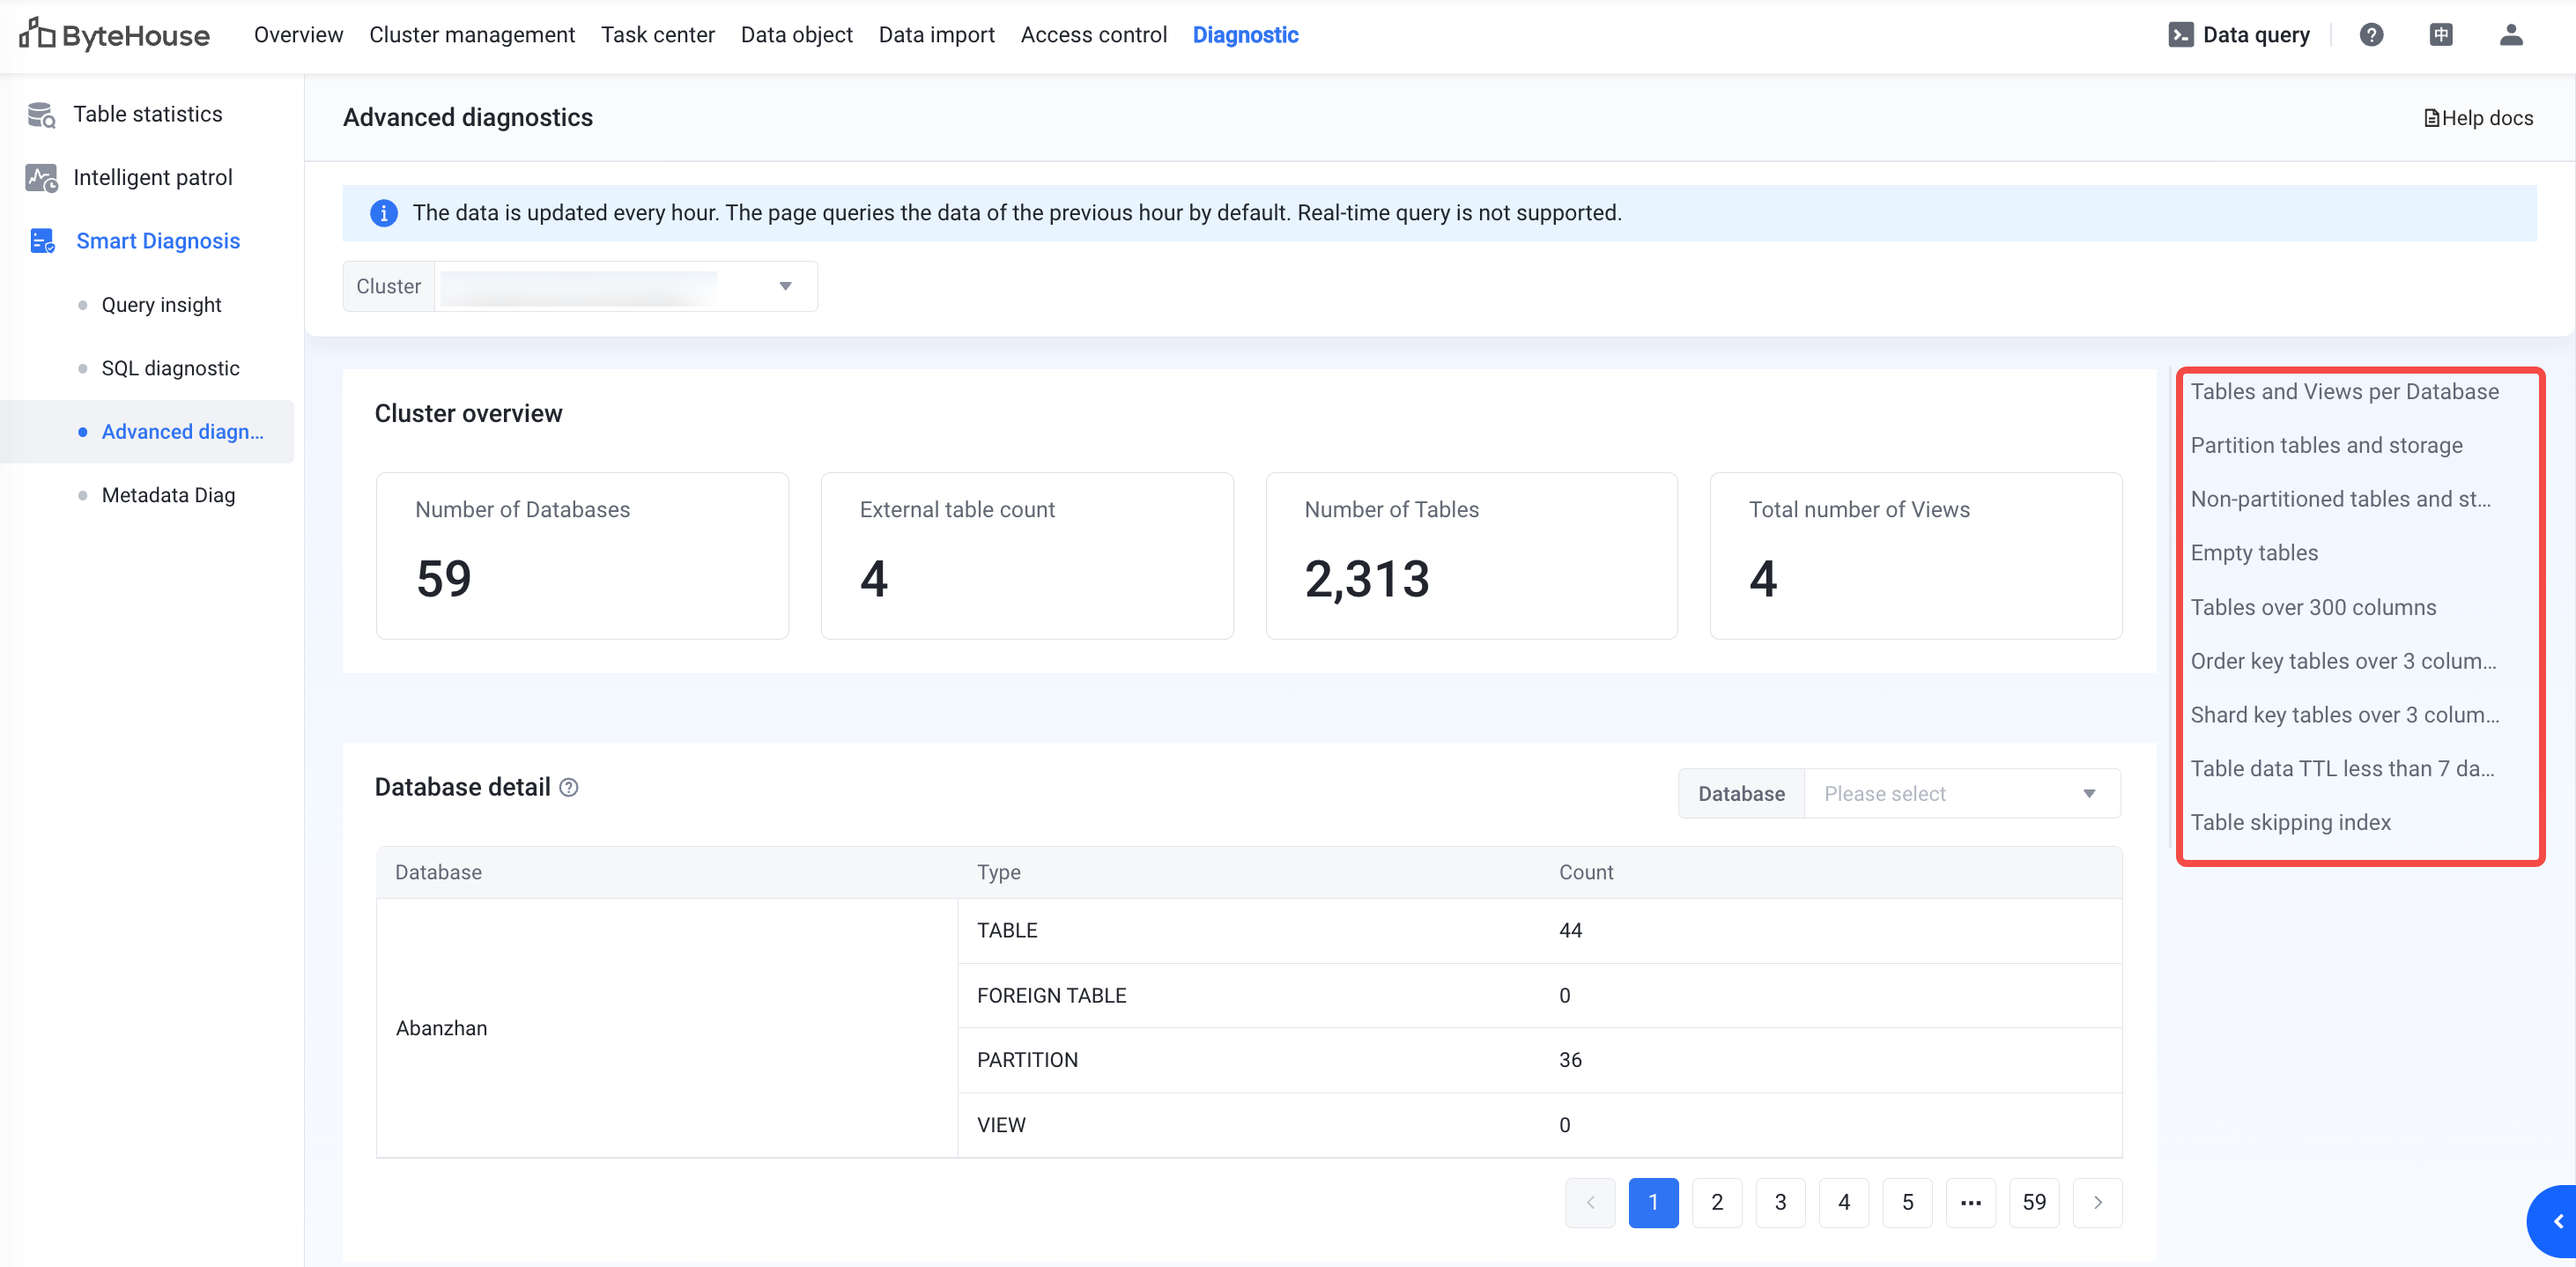Image resolution: width=2576 pixels, height=1267 pixels.
Task: Go to page 3 of results
Action: (1780, 1202)
